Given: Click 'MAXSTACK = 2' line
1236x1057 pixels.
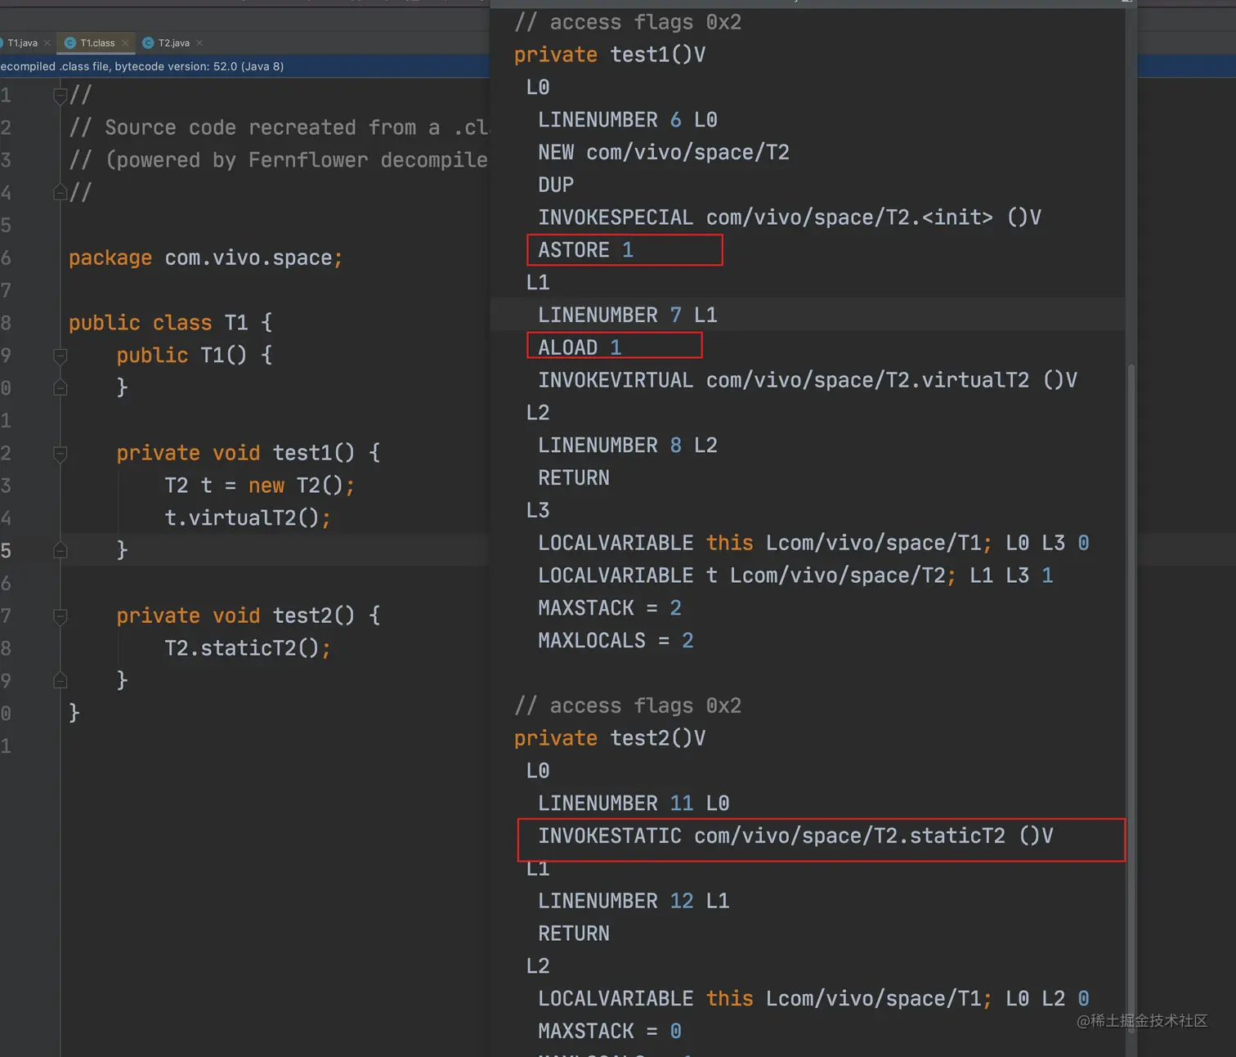Looking at the screenshot, I should coord(610,608).
